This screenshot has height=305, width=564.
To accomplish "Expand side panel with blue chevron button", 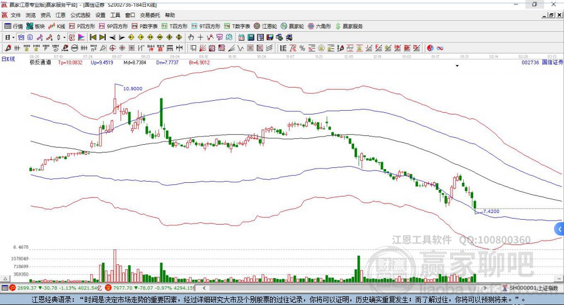I will coord(560,229).
